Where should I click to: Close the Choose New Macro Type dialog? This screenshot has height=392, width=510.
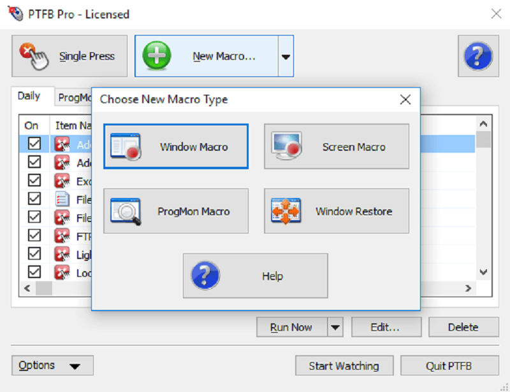[x=405, y=99]
